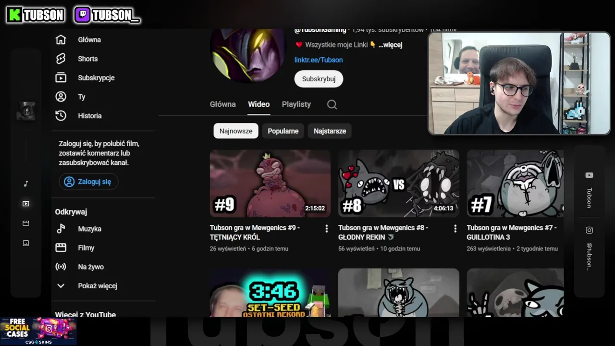Viewport: 615px width, 346px height.
Task: Click the text 26 wyświetleń • 6 godzin temu
Action: point(249,248)
